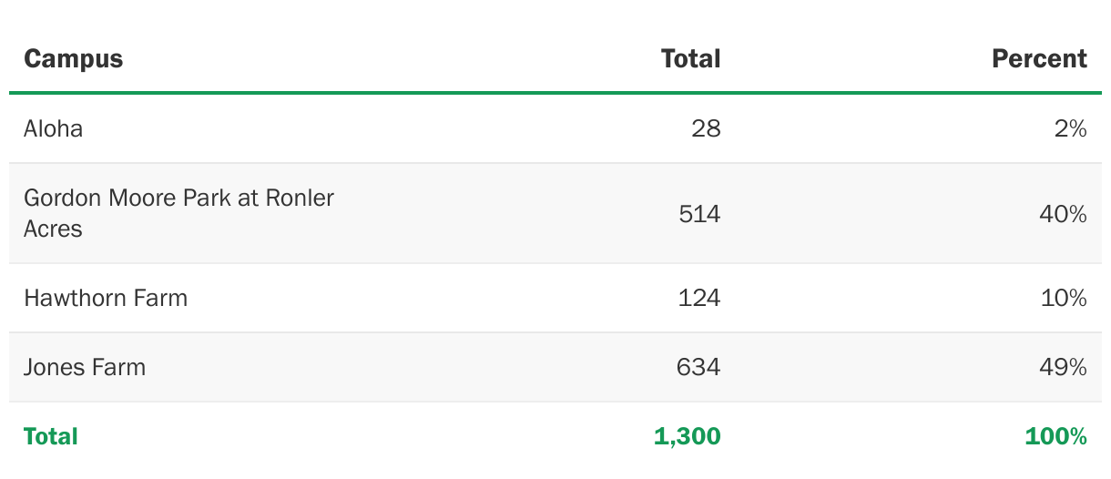Select the Hawthorn Farm row label
The image size is (1111, 479).
point(106,298)
